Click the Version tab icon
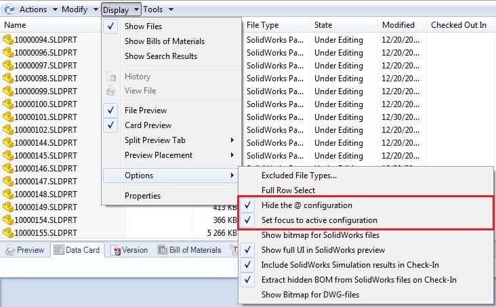Viewport: 496px width, 307px height. pos(115,250)
